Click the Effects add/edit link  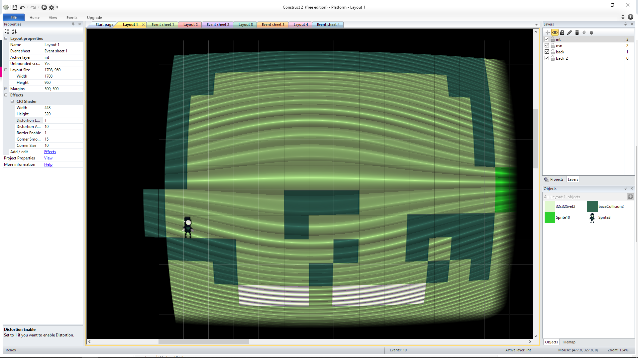point(50,152)
